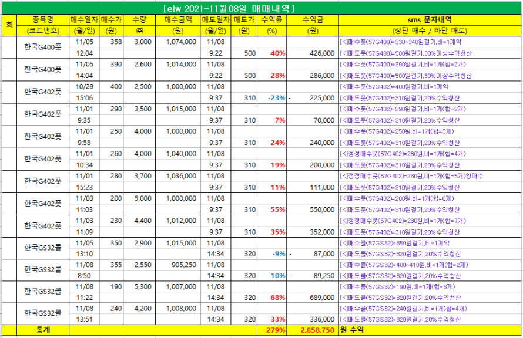Select profit cell 111,000
Screen dimensions: 523x338
point(313,187)
